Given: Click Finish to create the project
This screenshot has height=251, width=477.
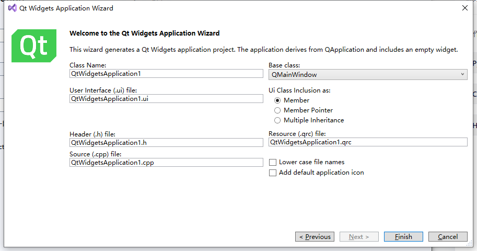Looking at the screenshot, I should [403, 237].
